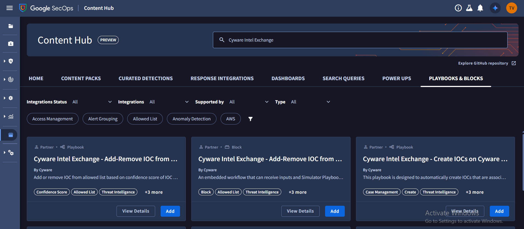Image resolution: width=524 pixels, height=229 pixels.
Task: Open the filter funnel icon
Action: click(x=250, y=119)
